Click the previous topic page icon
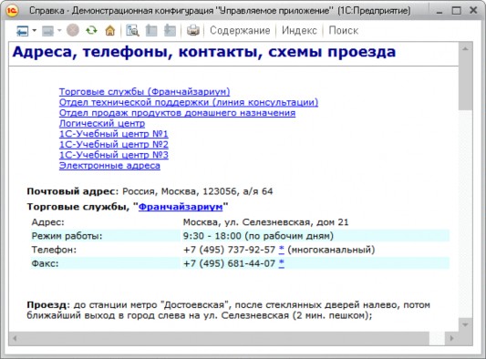This screenshot has height=359, width=486. (x=151, y=30)
